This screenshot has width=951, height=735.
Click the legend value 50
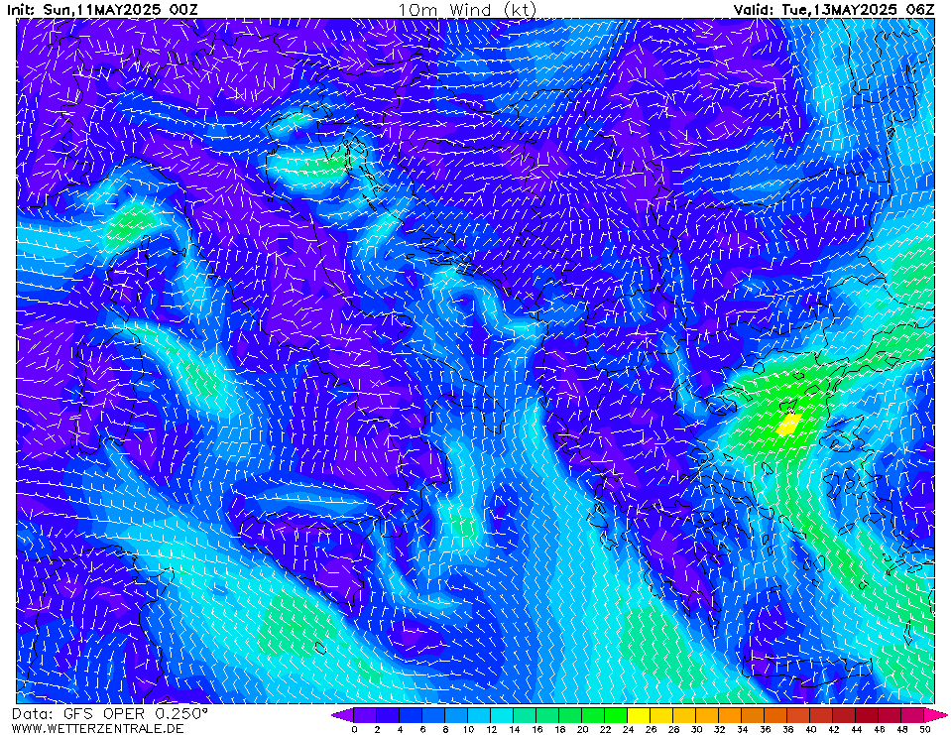coord(924,729)
